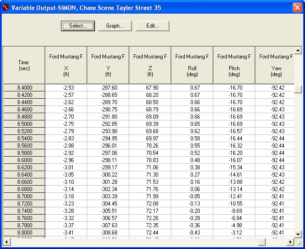This screenshot has height=249, width=305.
Task: Click the vertical scrollbar thumb
Action: pyautogui.click(x=298, y=89)
